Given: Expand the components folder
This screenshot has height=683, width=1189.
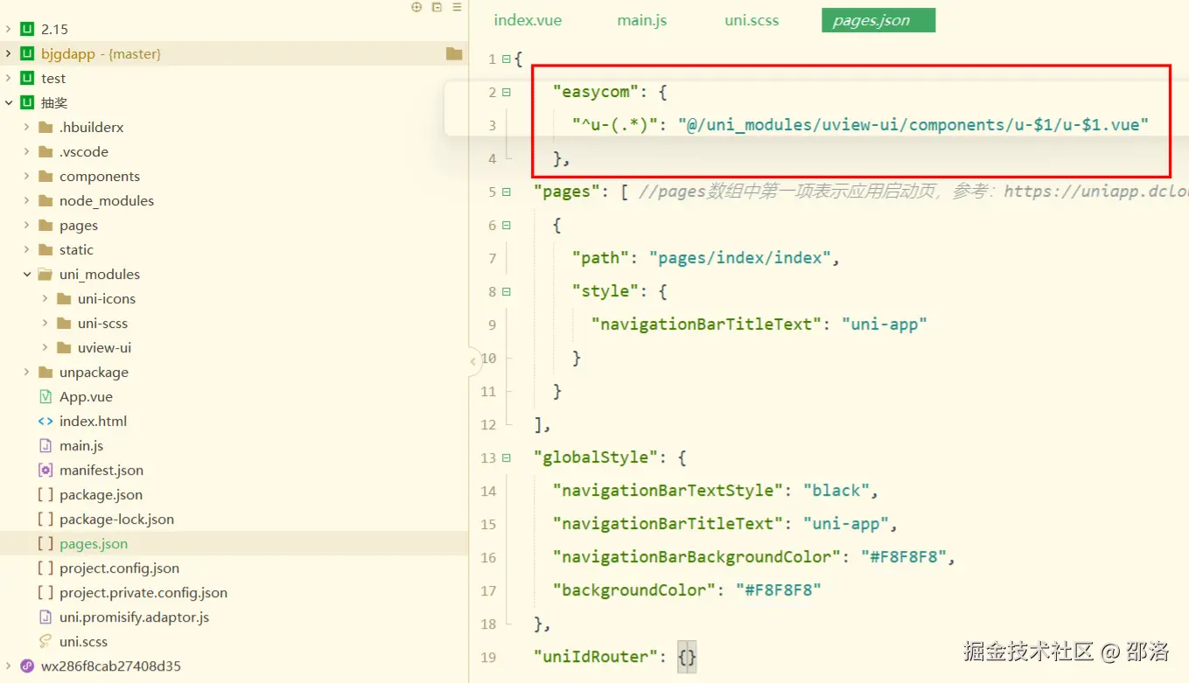Looking at the screenshot, I should coord(27,176).
